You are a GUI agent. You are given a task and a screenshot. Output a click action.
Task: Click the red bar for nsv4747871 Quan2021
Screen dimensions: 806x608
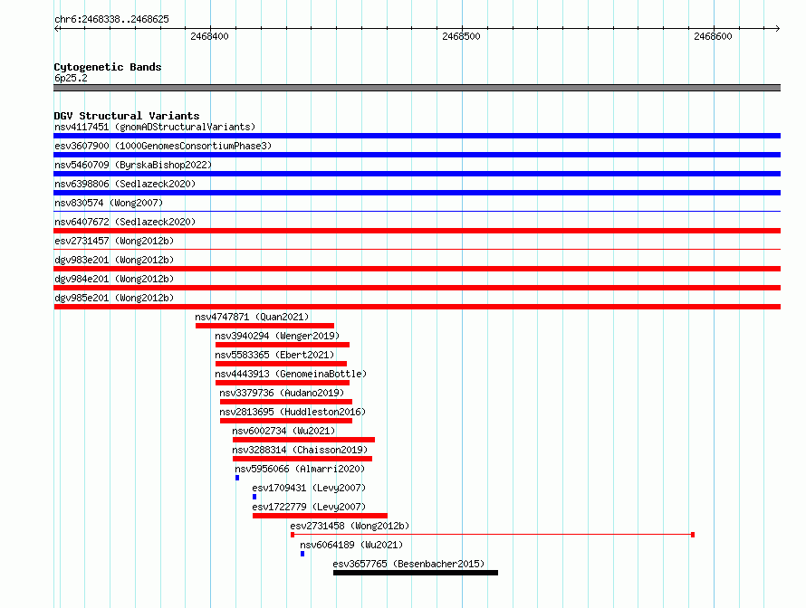[264, 326]
